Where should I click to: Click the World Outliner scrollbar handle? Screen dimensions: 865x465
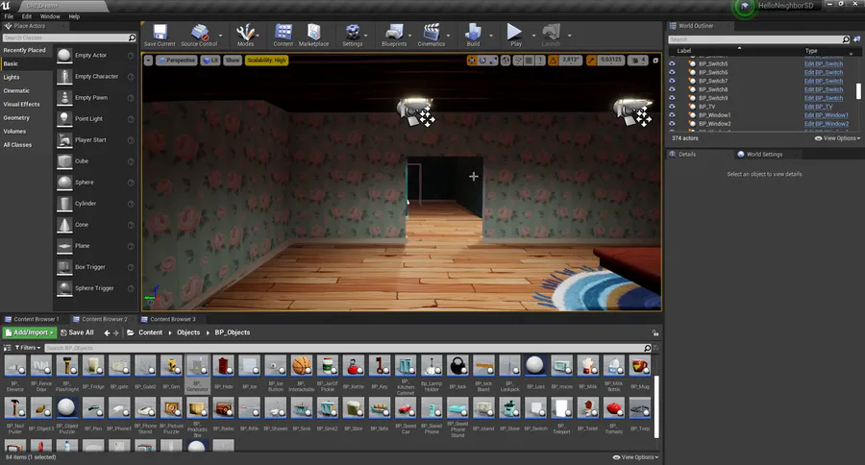coord(858,91)
